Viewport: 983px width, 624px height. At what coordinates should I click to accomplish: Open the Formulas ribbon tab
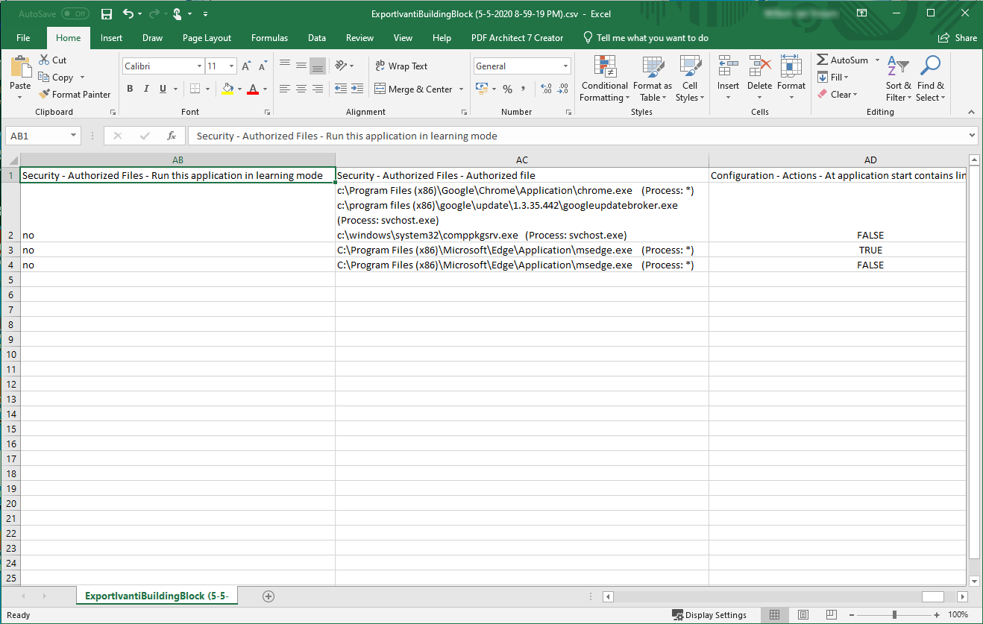pyautogui.click(x=269, y=38)
